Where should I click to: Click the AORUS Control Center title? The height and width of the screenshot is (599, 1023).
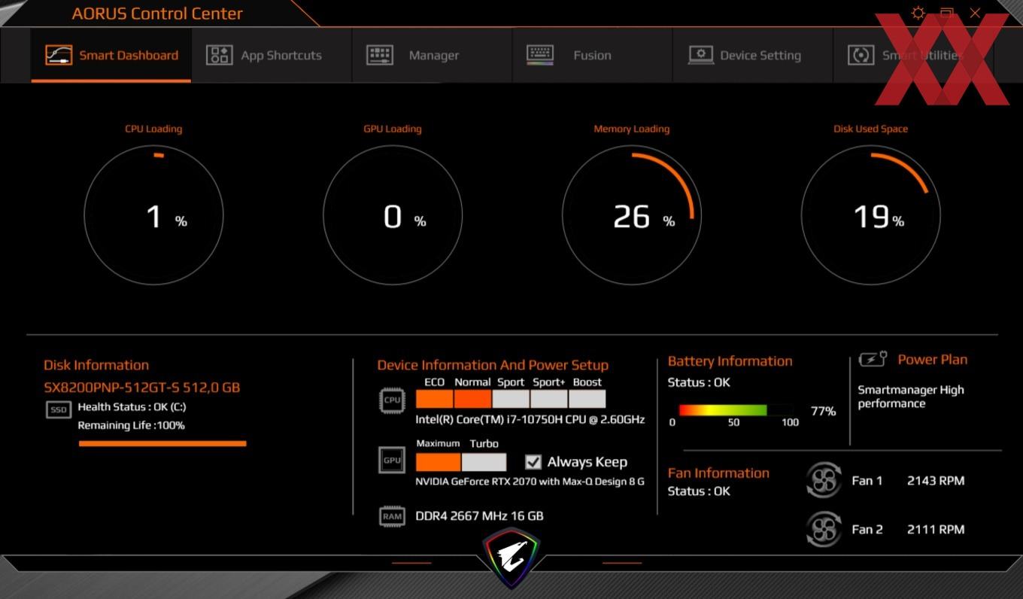pos(157,14)
